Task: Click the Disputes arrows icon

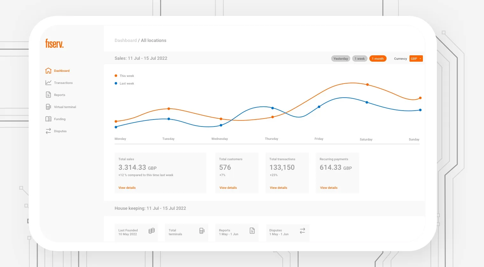Action: point(48,131)
